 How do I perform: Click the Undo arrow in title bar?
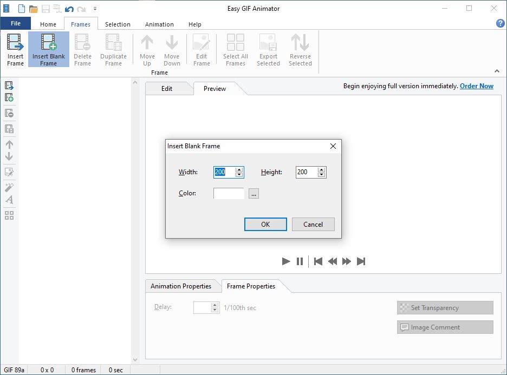(x=69, y=9)
